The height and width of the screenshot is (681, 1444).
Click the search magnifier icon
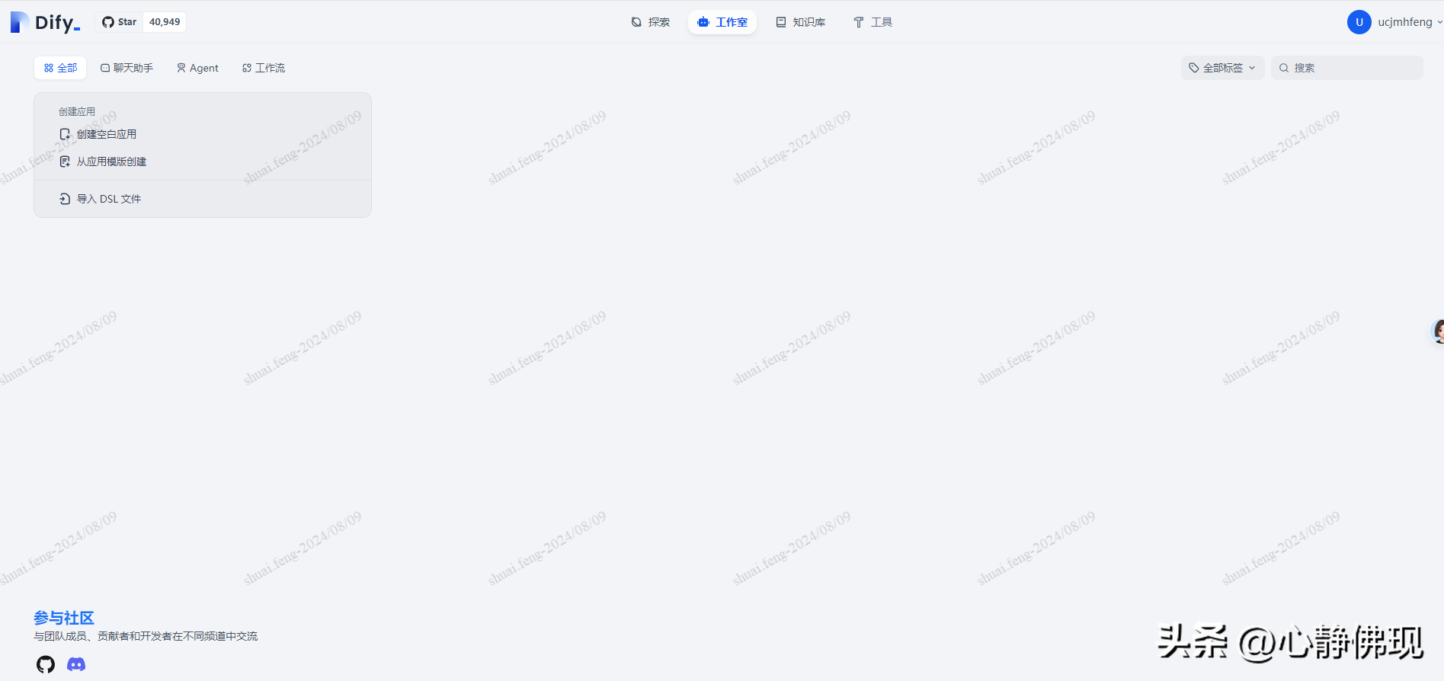click(x=1284, y=68)
